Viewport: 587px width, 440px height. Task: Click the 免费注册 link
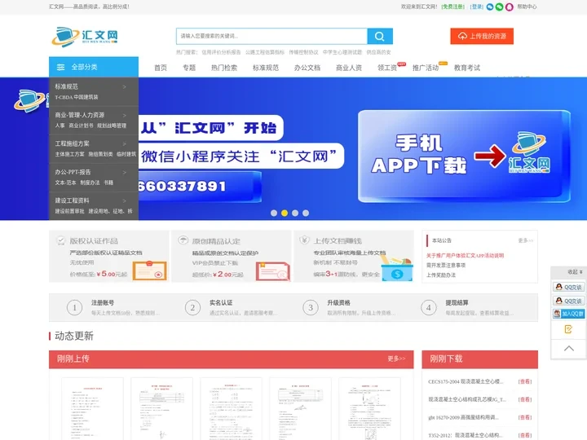(x=453, y=7)
